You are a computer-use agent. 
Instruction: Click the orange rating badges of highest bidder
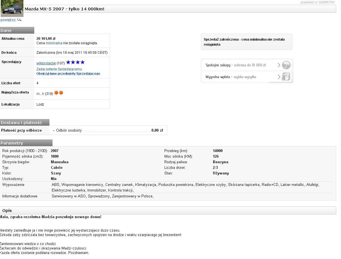pos(59,93)
